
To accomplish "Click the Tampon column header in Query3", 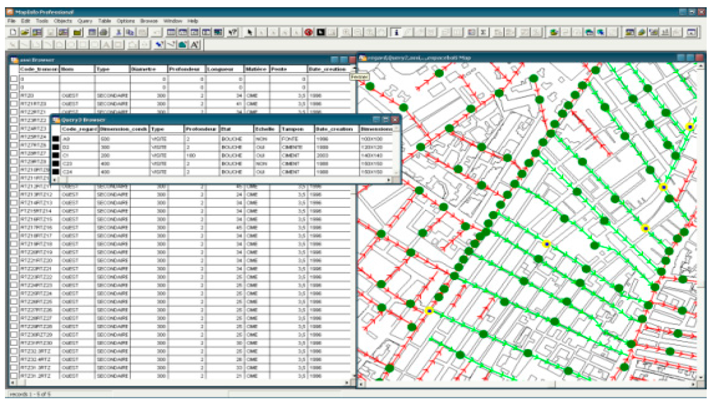I will pyautogui.click(x=297, y=129).
